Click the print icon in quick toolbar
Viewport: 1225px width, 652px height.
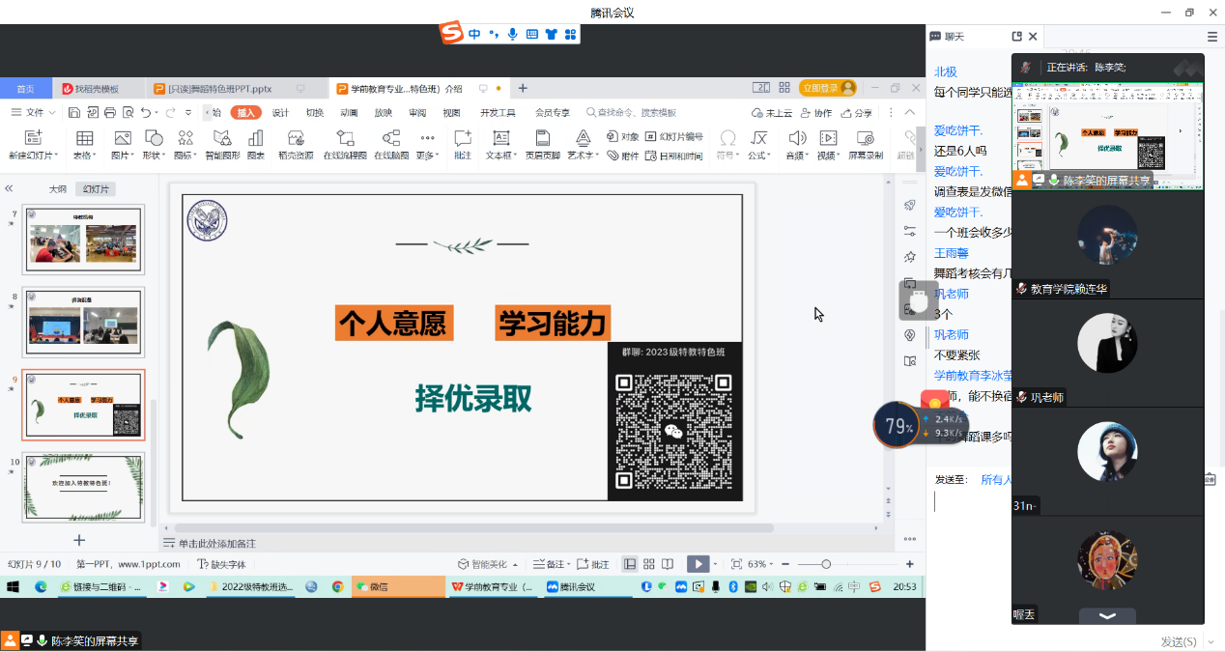(x=109, y=113)
